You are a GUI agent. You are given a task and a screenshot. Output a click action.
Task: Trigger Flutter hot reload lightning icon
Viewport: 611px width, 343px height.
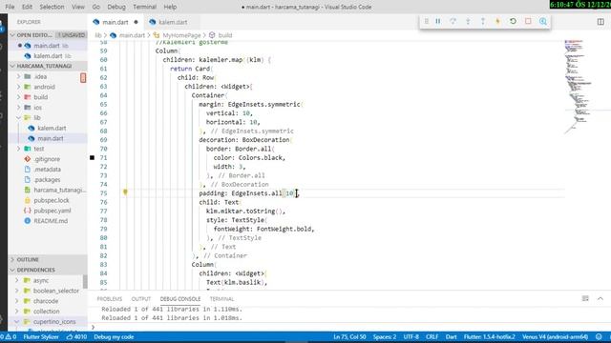click(497, 21)
